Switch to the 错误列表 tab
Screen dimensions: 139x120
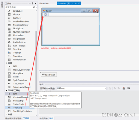[43, 119]
